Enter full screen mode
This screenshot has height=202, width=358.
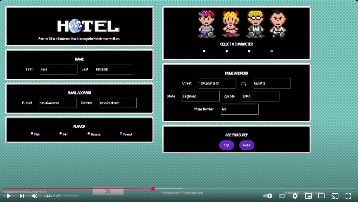click(348, 196)
